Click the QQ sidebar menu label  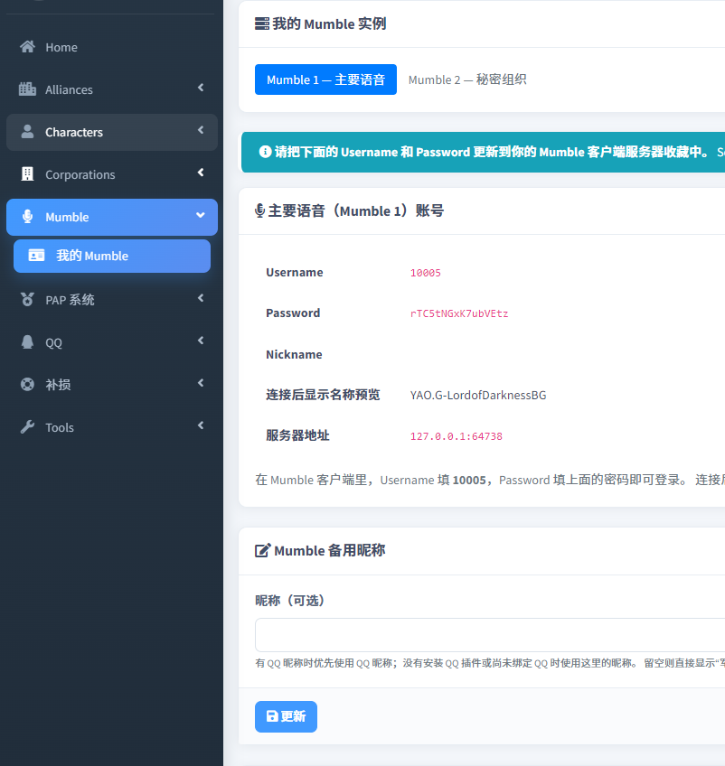tap(53, 342)
